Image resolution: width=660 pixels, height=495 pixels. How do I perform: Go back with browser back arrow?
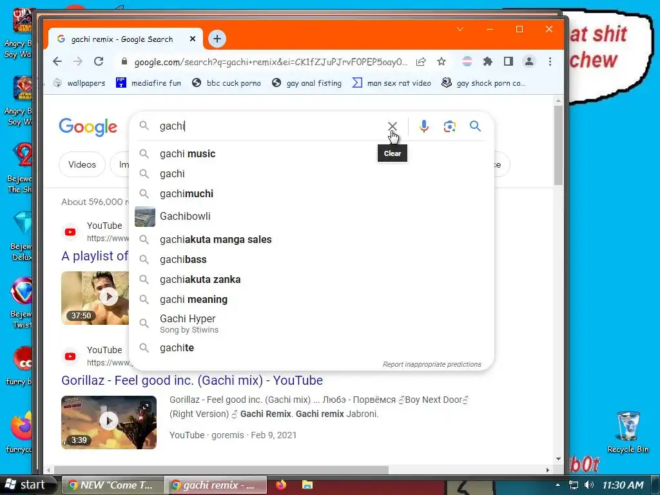pos(57,61)
